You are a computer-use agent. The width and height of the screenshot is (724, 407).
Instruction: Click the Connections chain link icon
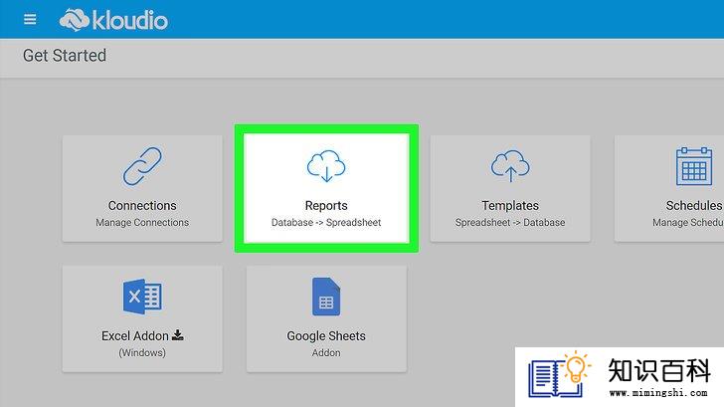click(x=142, y=166)
